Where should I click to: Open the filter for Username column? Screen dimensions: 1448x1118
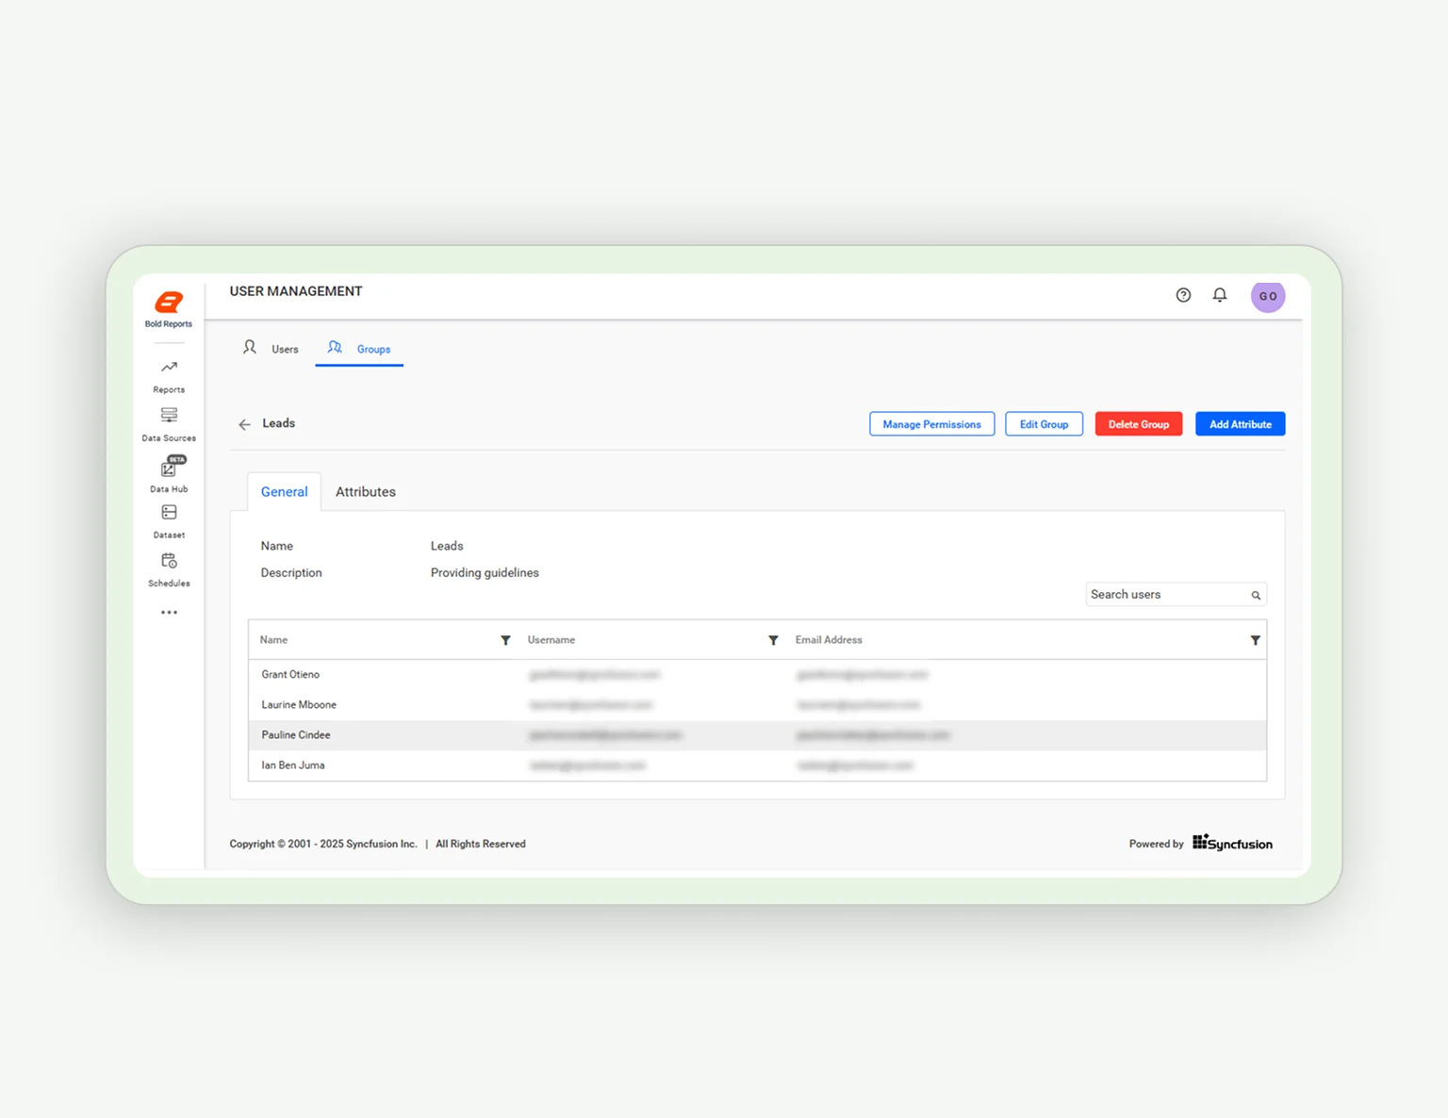(x=774, y=640)
